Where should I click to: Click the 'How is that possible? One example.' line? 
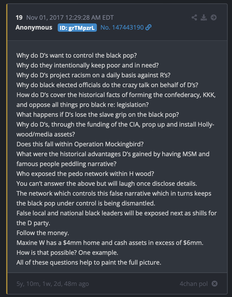[67, 253]
